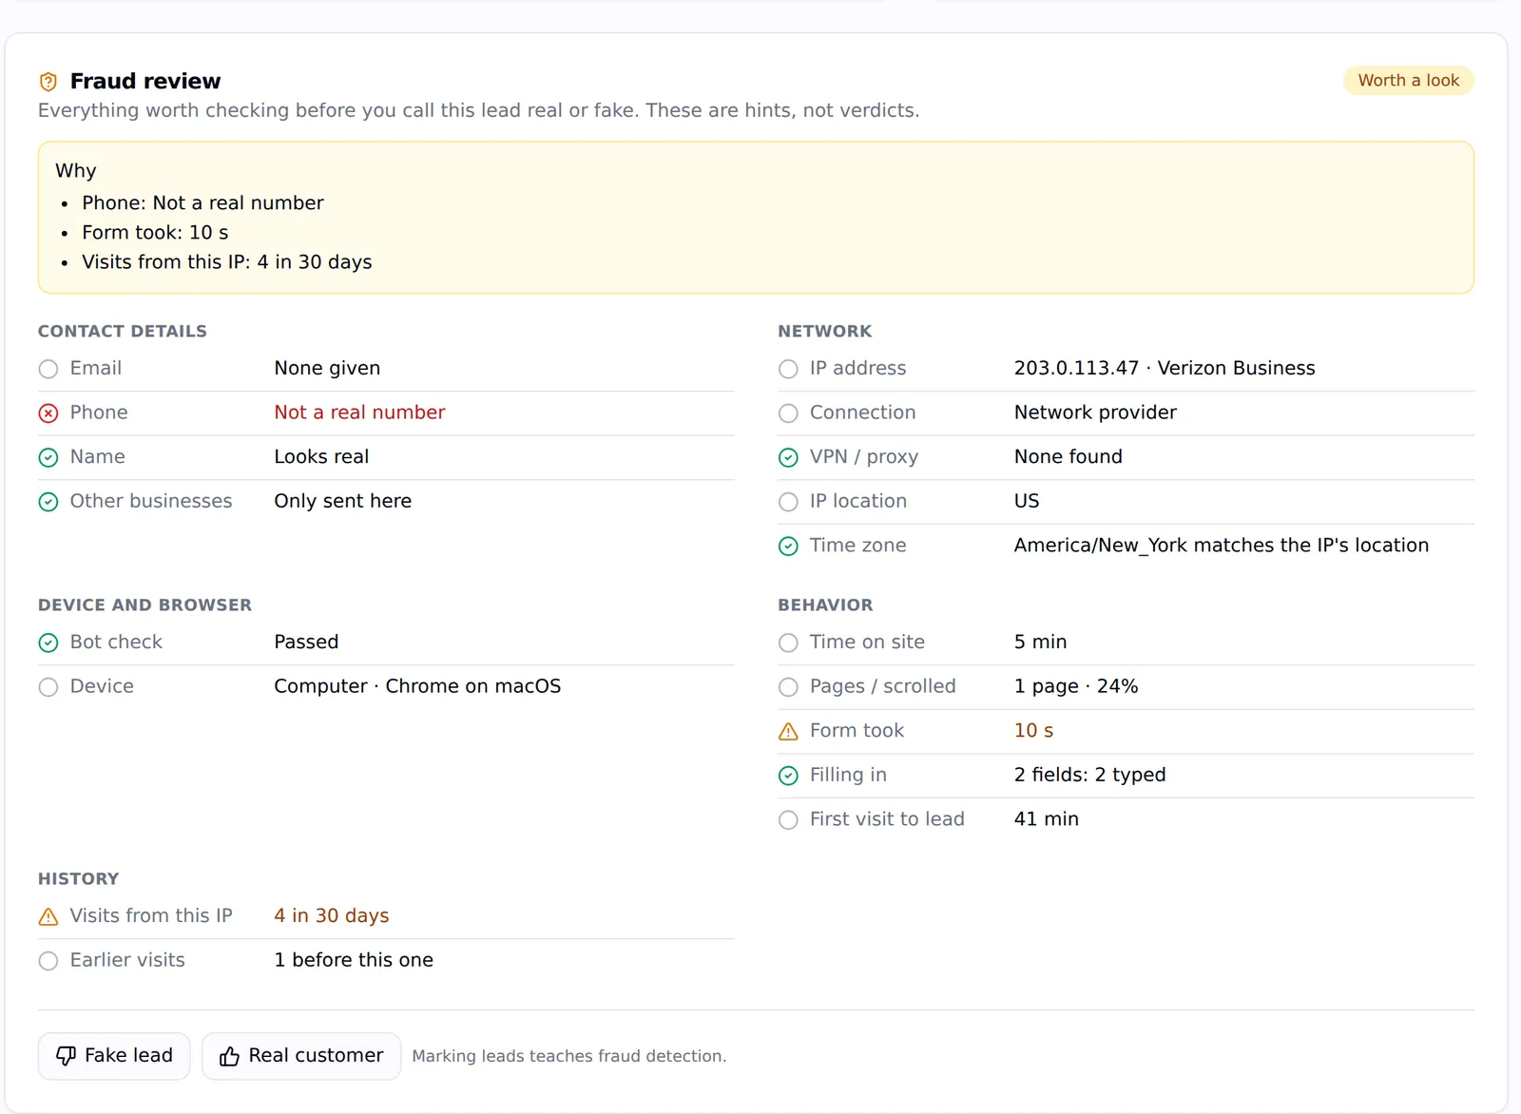Select the 'Only sent here' value
This screenshot has height=1114, width=1521.
(x=342, y=501)
